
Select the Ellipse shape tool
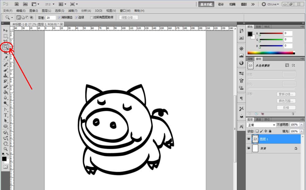click(x=6, y=126)
